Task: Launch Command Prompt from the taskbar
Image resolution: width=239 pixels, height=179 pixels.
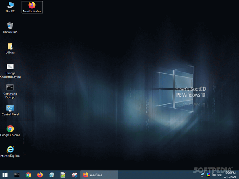Action: coord(17,175)
